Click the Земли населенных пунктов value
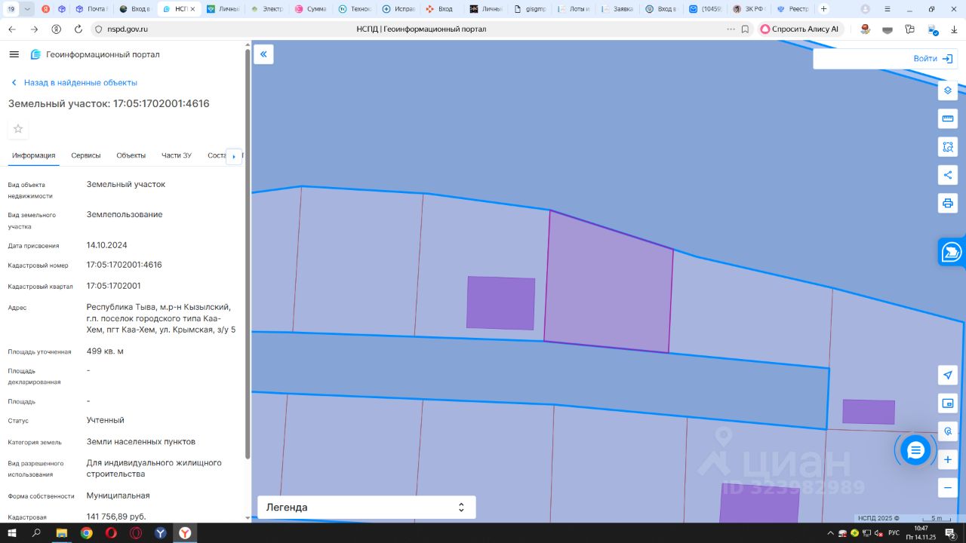 (141, 442)
